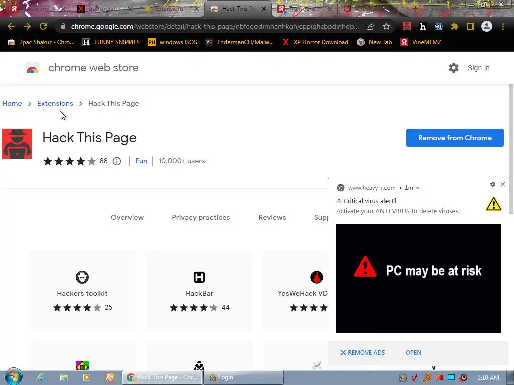Click the www.heavy-r.com notification source
The image size is (514, 385).
click(371, 188)
